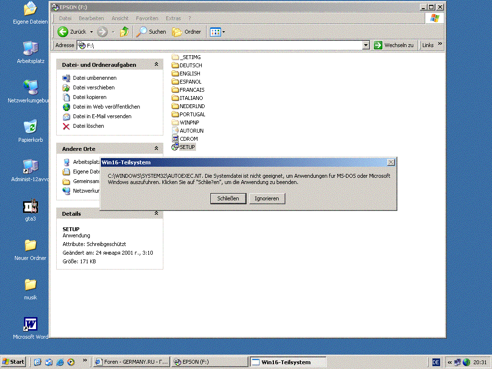This screenshot has height=369, width=492.
Task: Click Datei löschen task link
Action: click(88, 126)
